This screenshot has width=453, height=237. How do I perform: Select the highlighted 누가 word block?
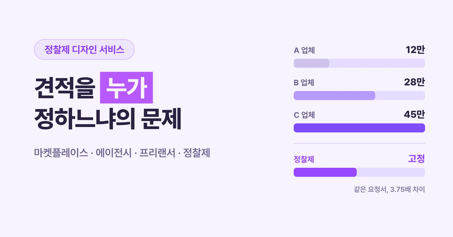126,88
